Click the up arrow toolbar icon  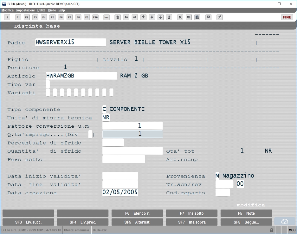pyautogui.click(x=143, y=17)
